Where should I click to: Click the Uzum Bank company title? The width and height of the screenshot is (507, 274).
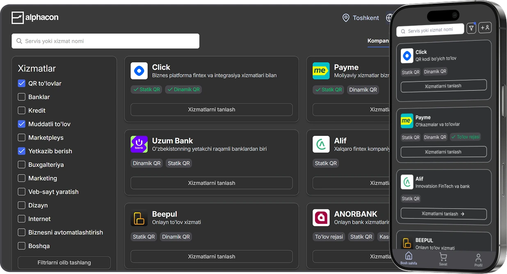point(172,141)
